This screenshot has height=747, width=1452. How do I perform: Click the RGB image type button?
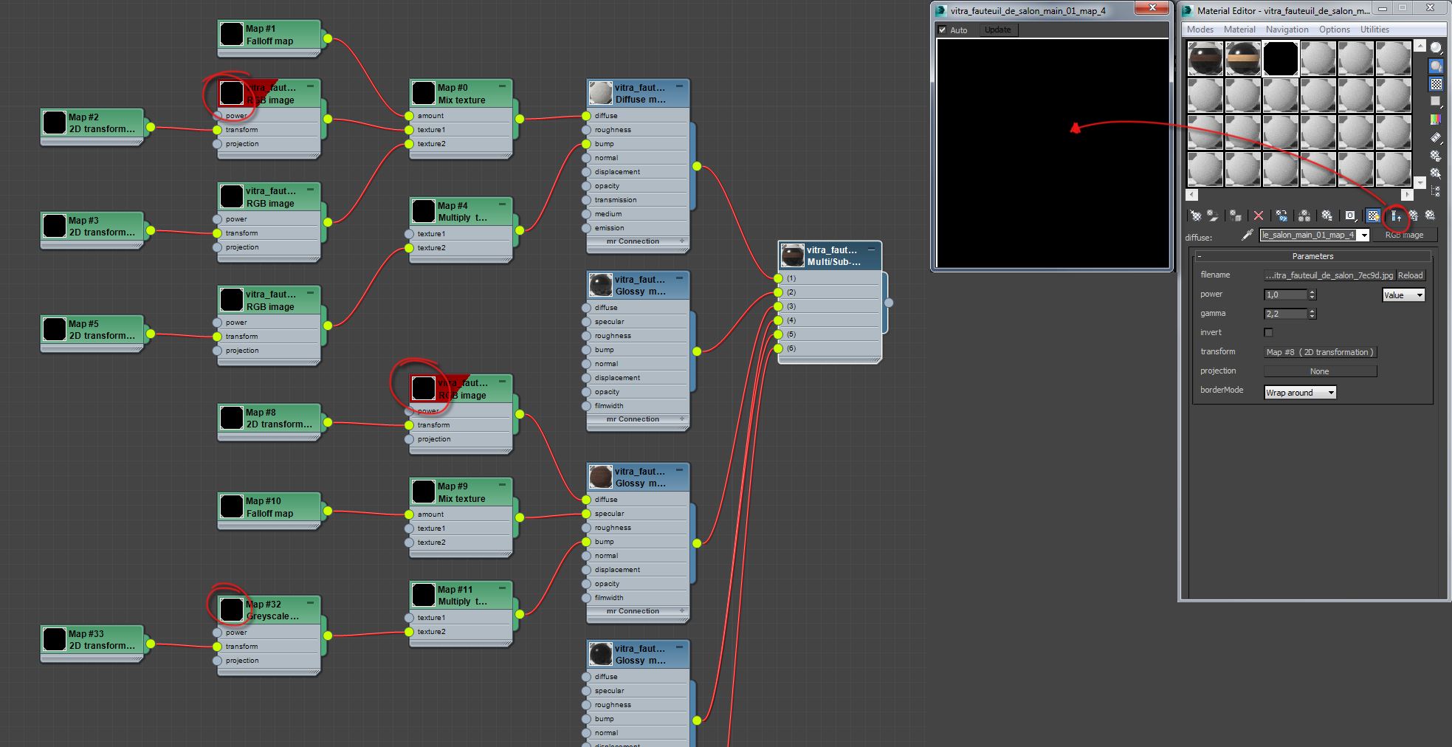click(1404, 235)
